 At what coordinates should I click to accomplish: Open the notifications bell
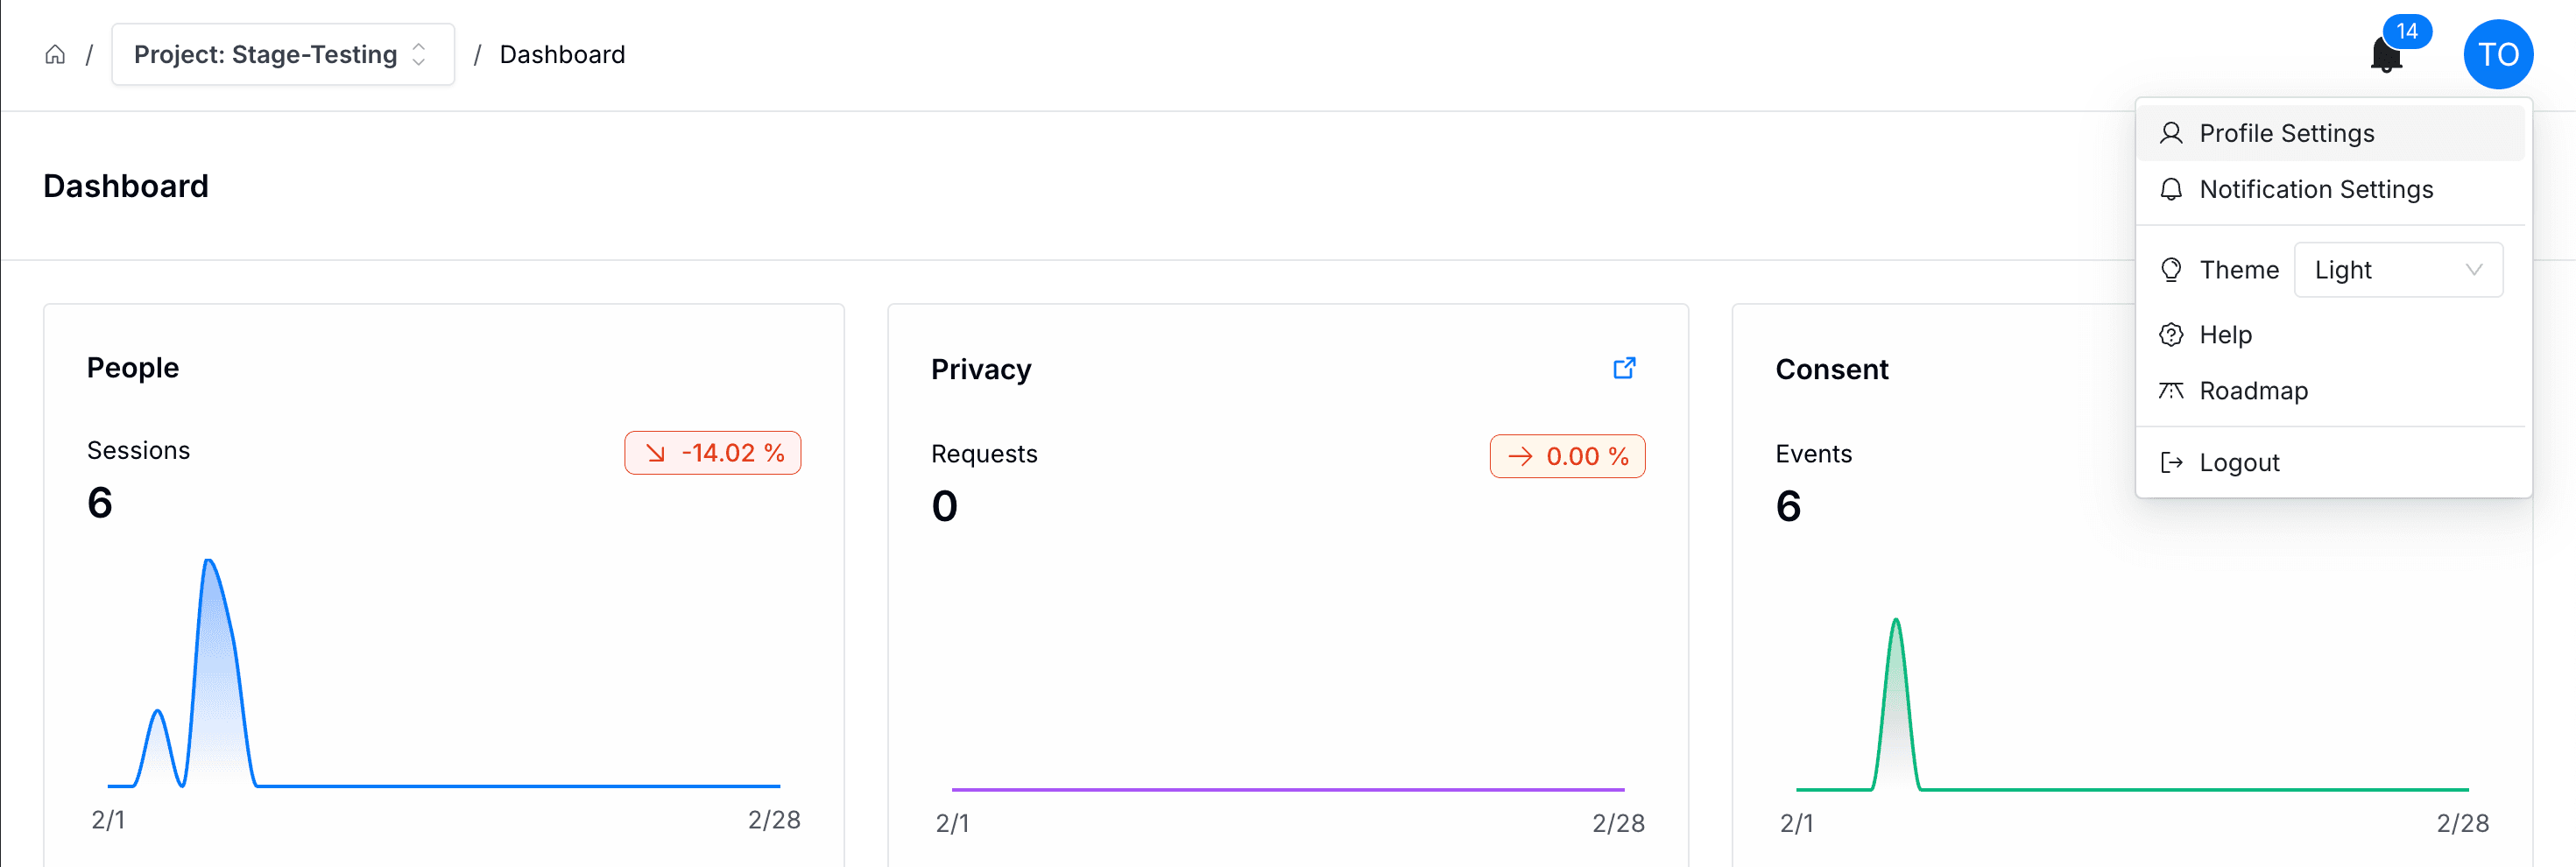point(2386,55)
